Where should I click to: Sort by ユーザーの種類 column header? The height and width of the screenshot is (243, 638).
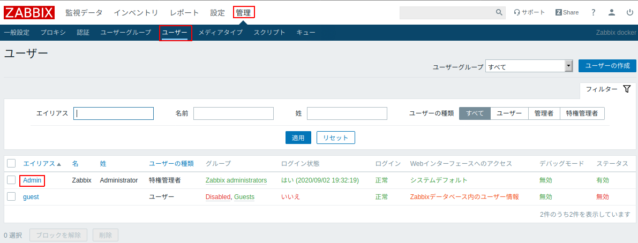click(171, 163)
